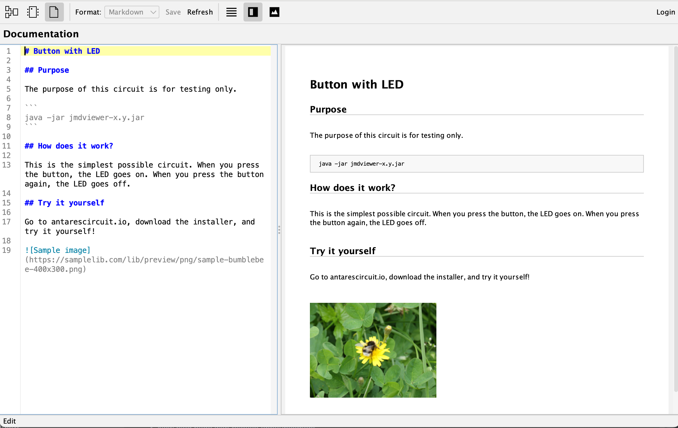Click the Refresh button
The image size is (678, 428).
[x=200, y=12]
